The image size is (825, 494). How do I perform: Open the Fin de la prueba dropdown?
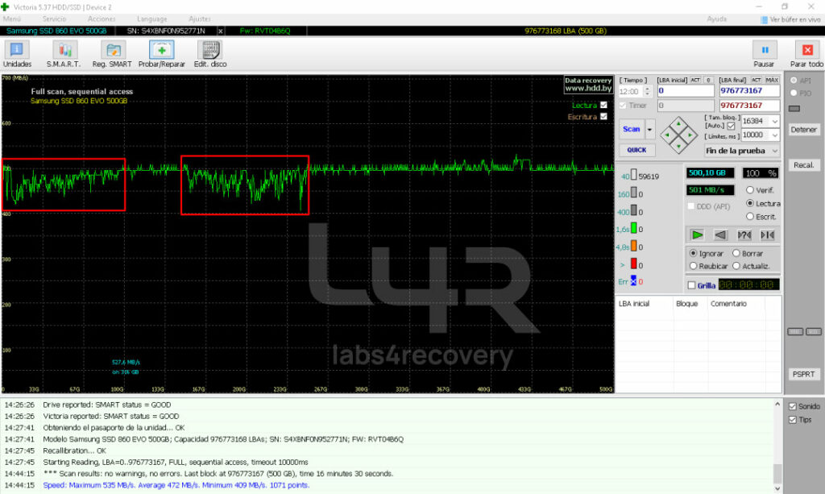pos(742,151)
